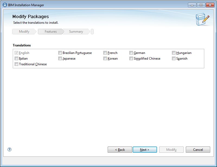Enable Hungarian translation
This screenshot has height=167, width=217.
(174, 53)
